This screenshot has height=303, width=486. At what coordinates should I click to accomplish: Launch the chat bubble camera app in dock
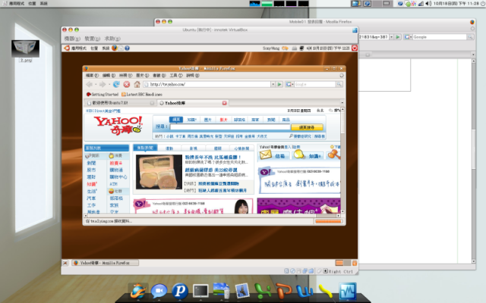point(159,291)
